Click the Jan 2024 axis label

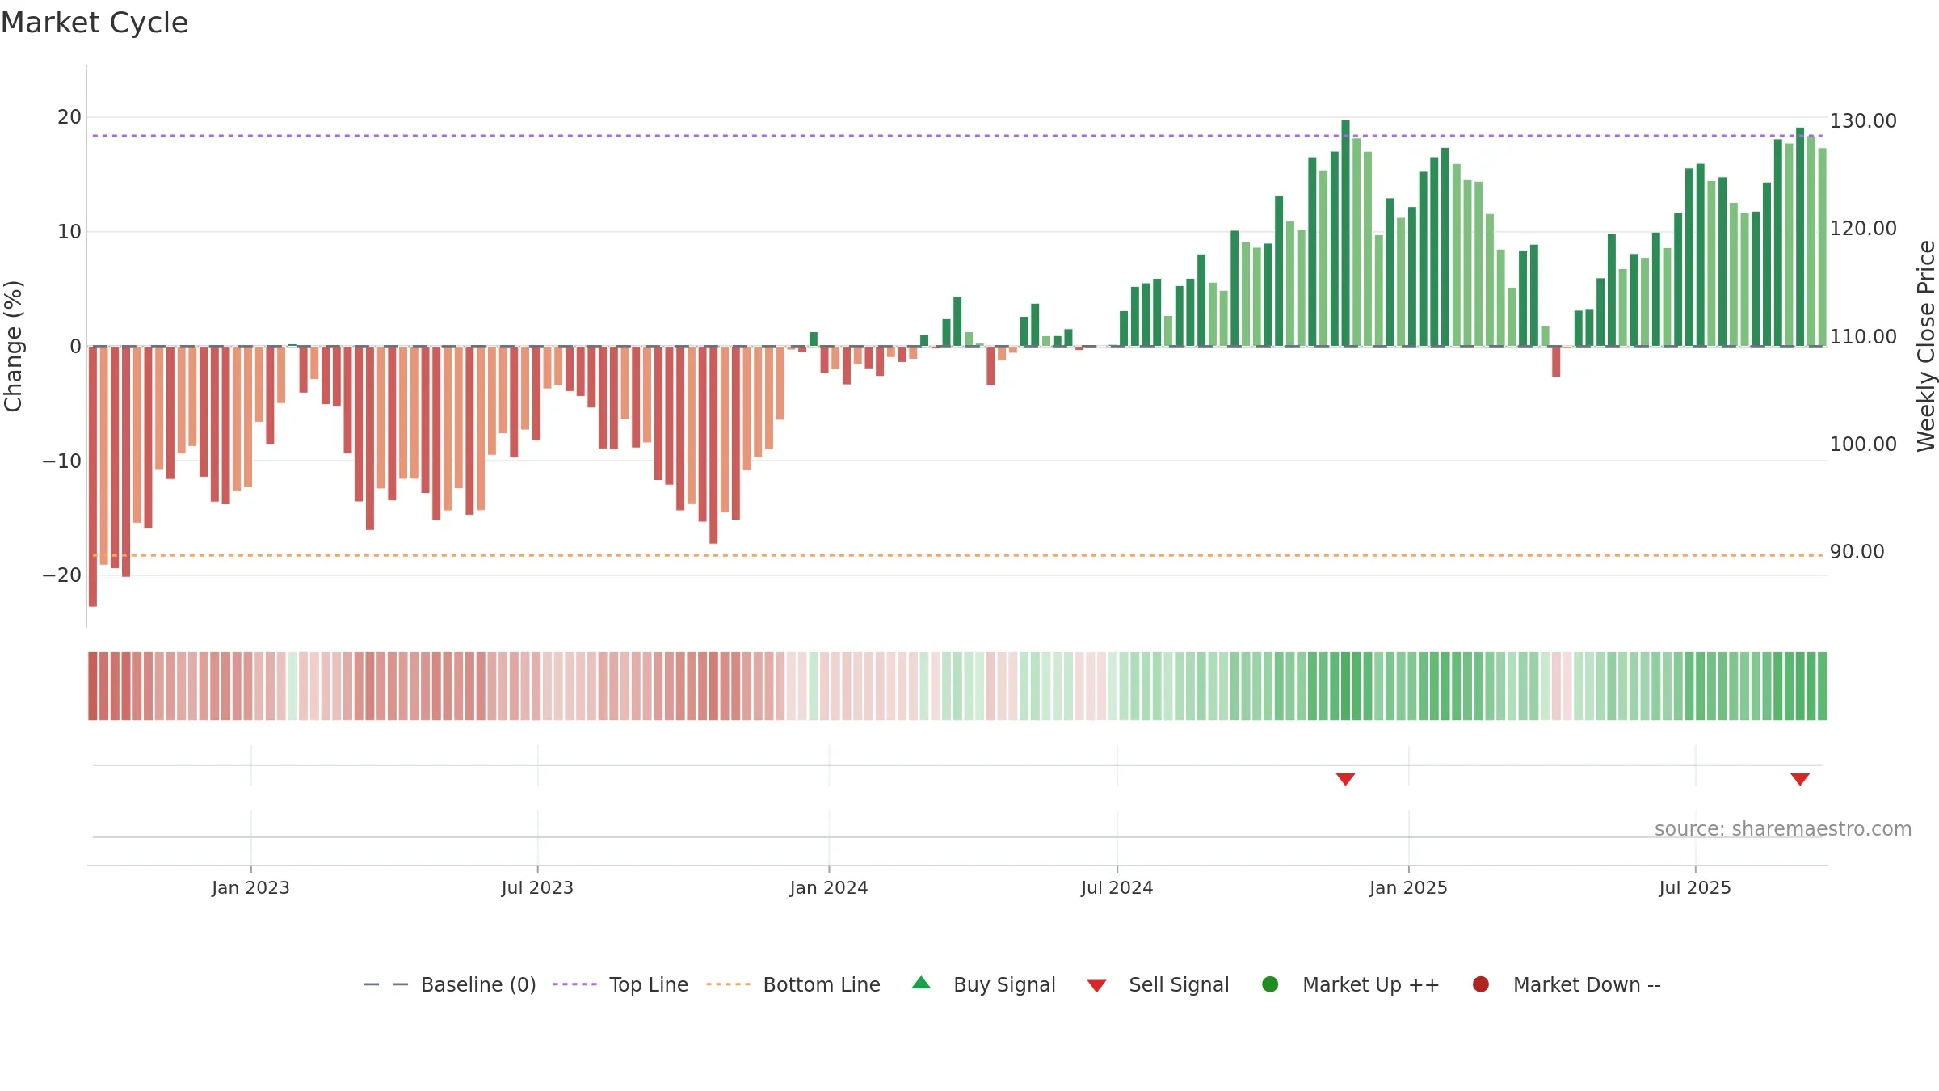coord(829,887)
